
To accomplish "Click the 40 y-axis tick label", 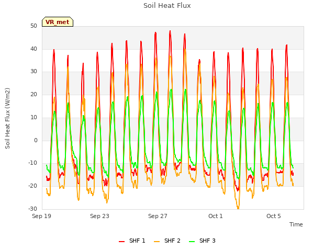I will (33, 49).
